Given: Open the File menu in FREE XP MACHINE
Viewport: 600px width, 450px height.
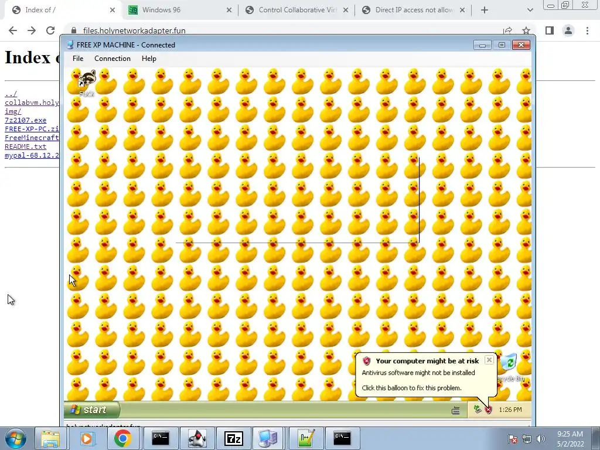Looking at the screenshot, I should pos(78,59).
